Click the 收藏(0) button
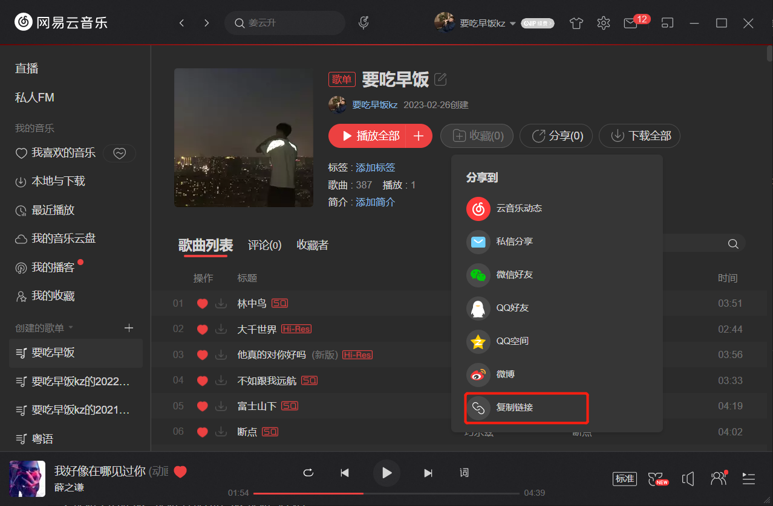This screenshot has width=773, height=506. [477, 136]
